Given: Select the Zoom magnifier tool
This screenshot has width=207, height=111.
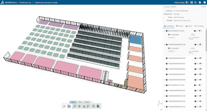Looking at the screenshot, I should (x=75, y=106).
